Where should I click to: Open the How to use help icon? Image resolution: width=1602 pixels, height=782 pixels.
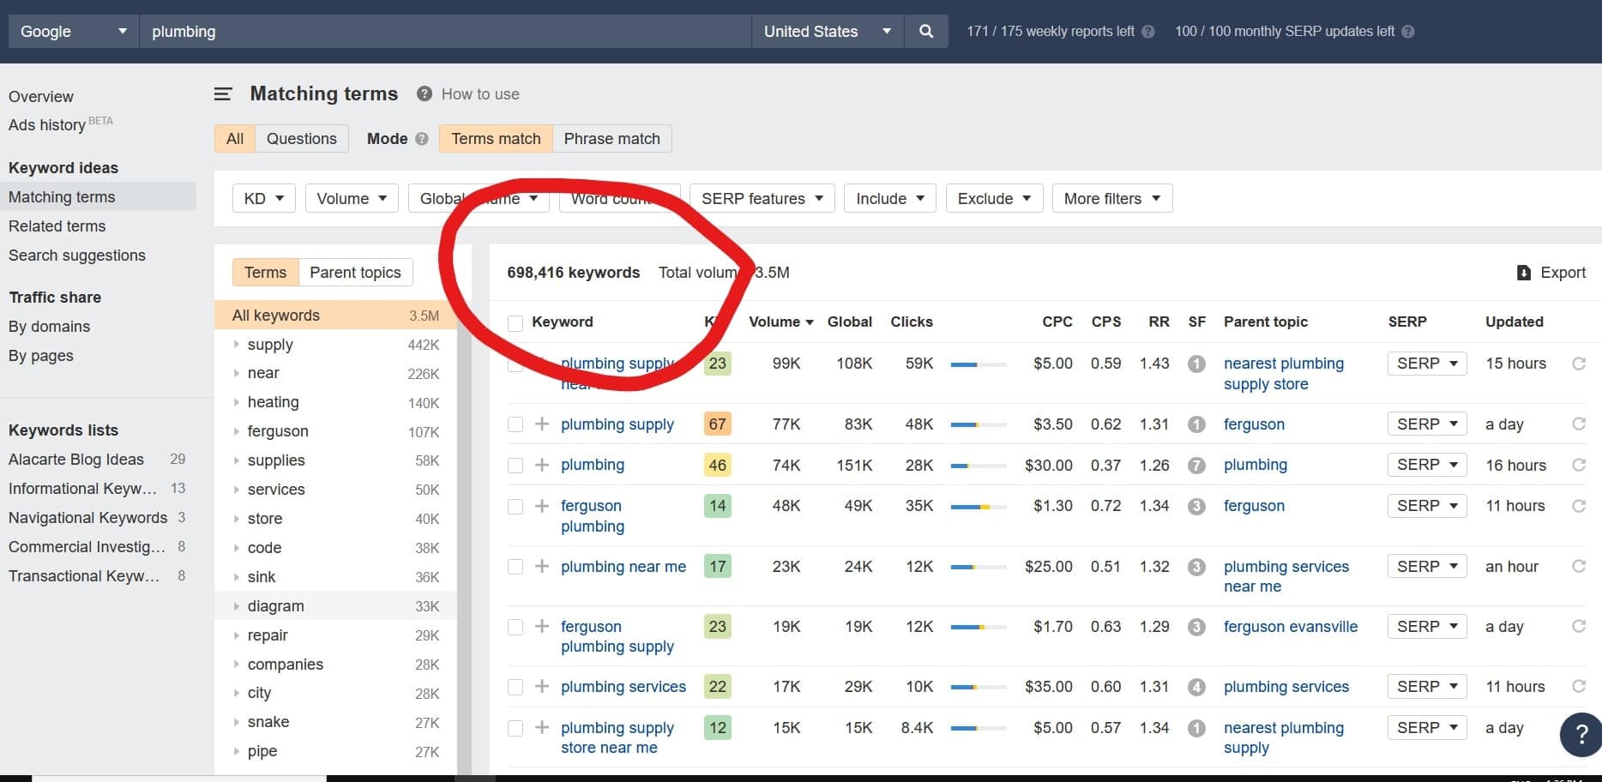click(424, 93)
